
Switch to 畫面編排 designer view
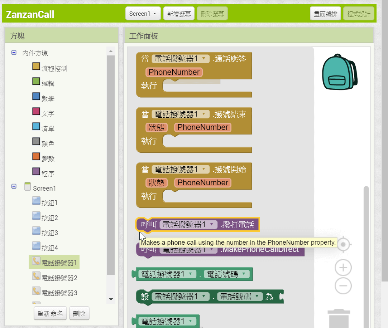(325, 14)
